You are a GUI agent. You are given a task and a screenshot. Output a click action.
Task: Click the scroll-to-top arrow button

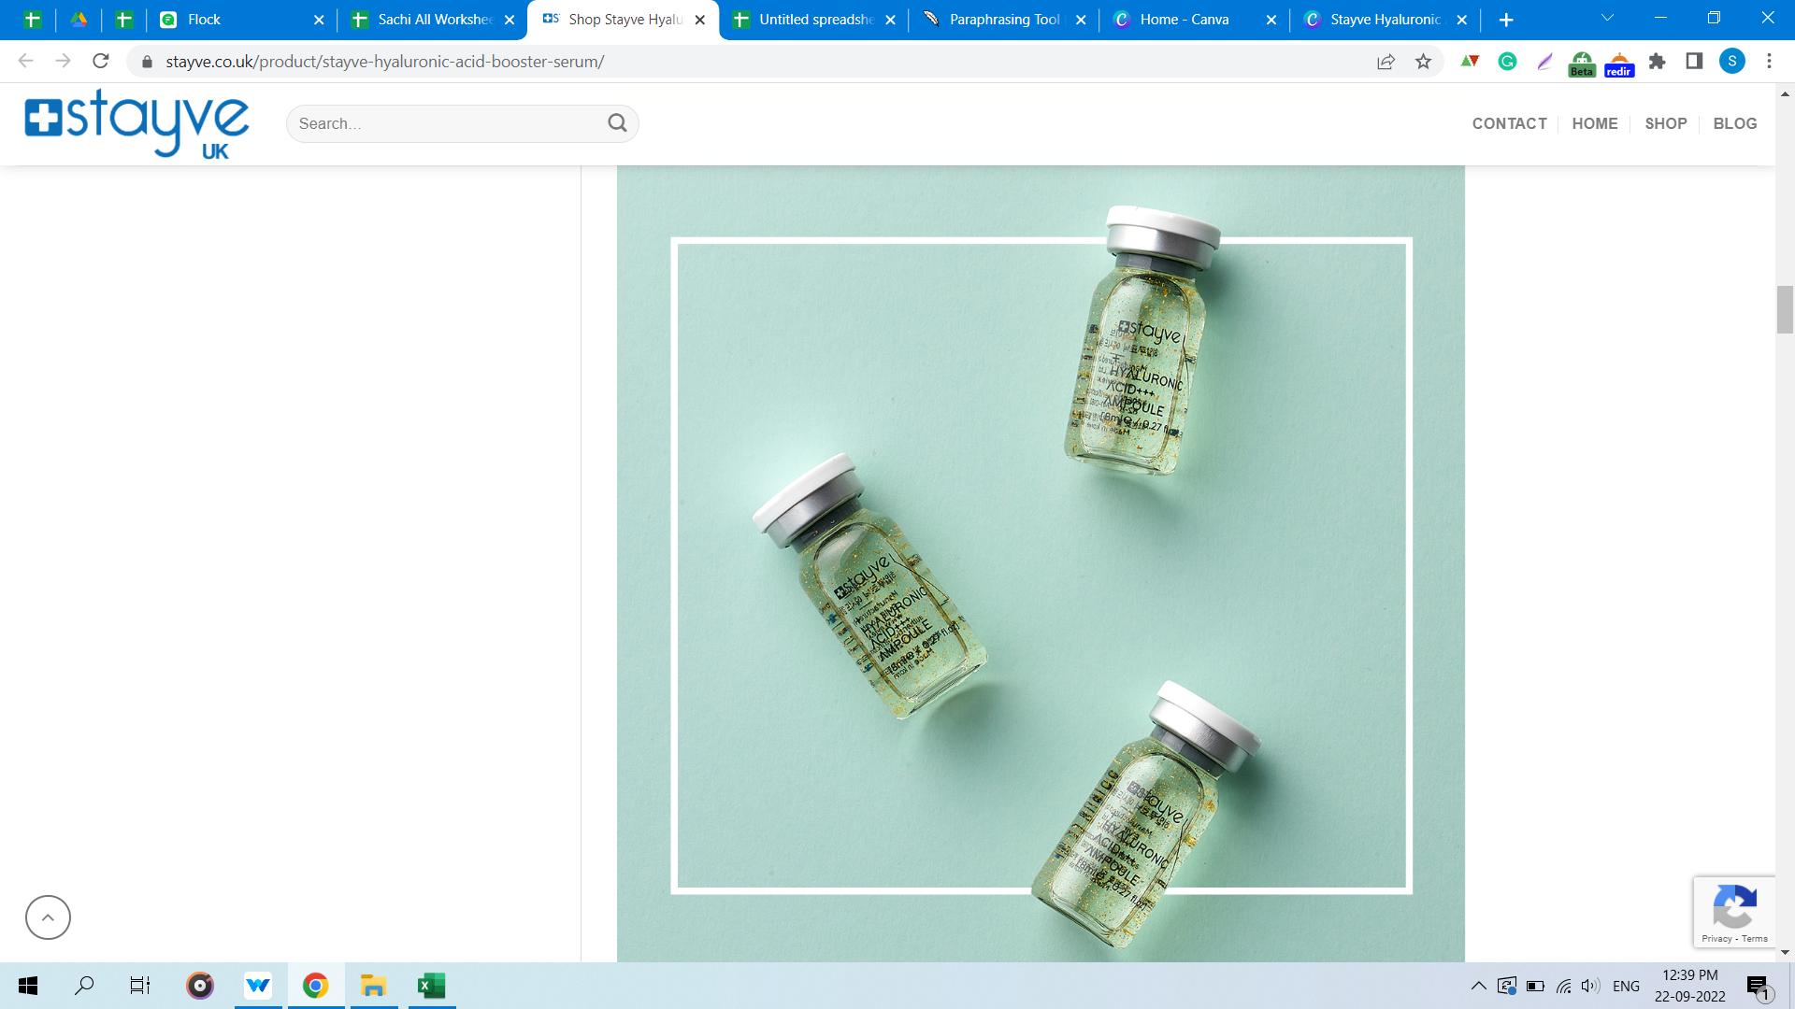48,917
